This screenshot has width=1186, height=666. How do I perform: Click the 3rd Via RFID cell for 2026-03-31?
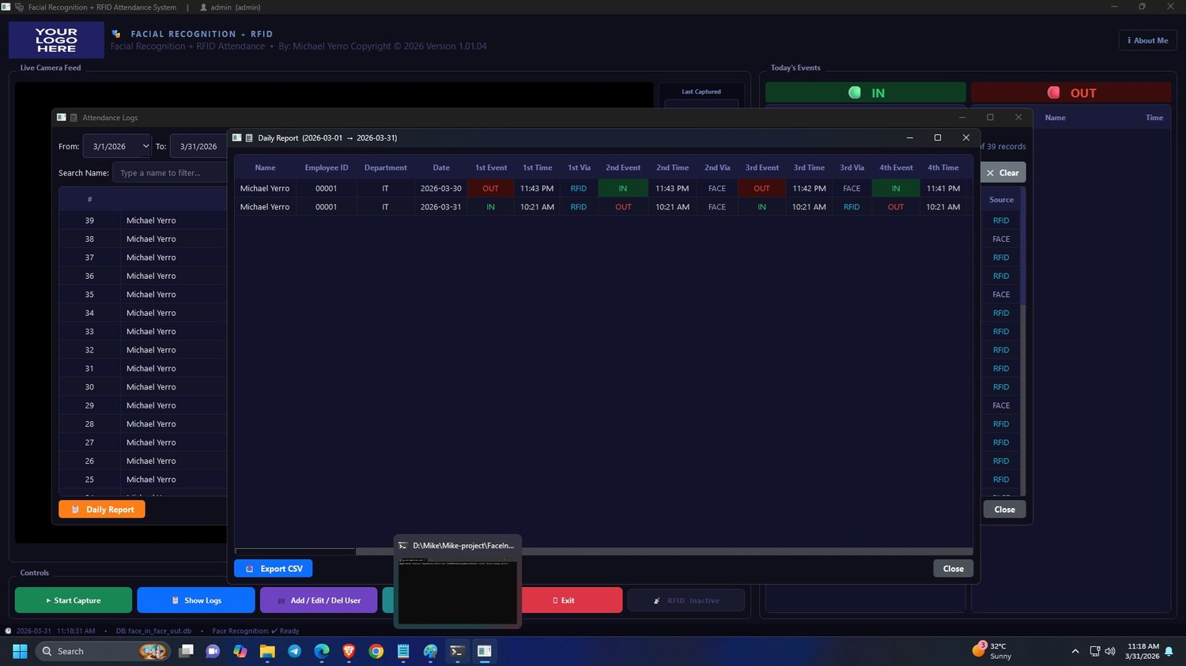852,207
